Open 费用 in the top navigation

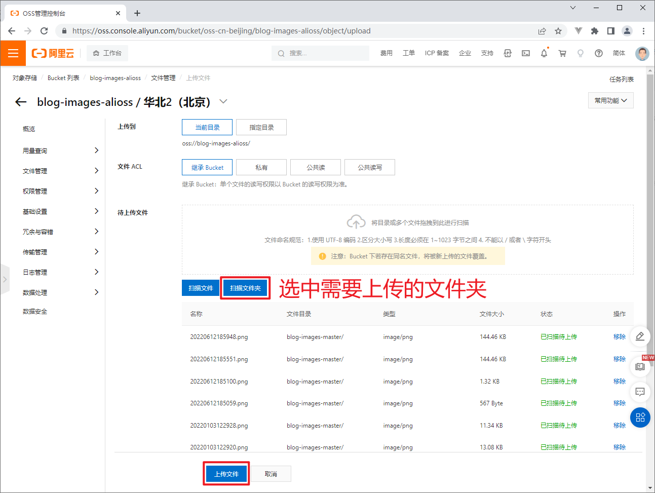[x=387, y=53]
